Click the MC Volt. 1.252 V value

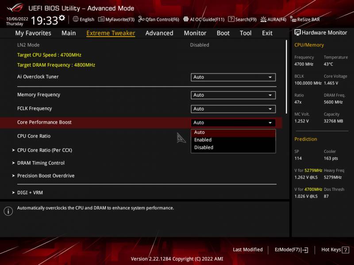point(301,121)
